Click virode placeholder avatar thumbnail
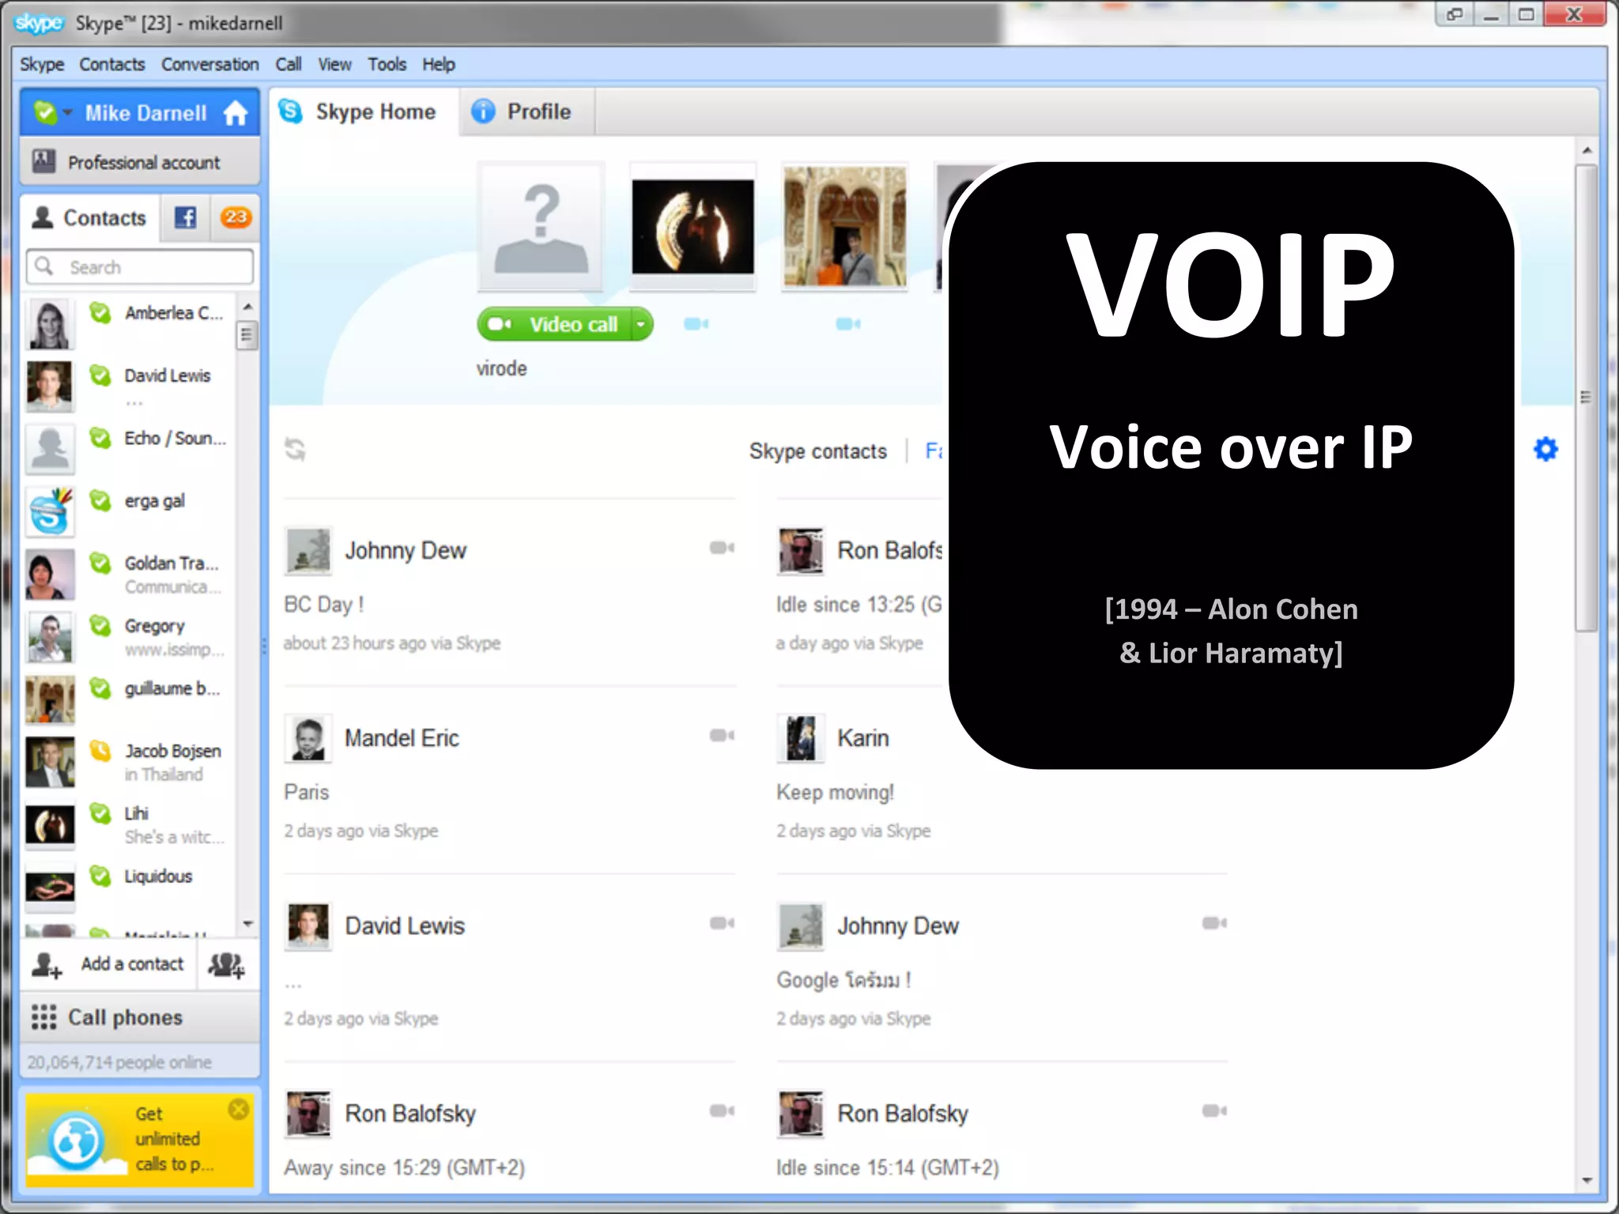This screenshot has width=1619, height=1214. (x=542, y=227)
